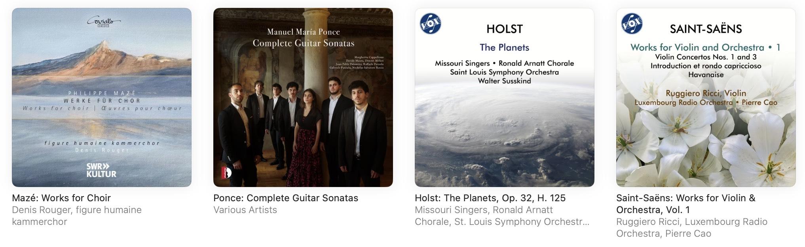Click Manuel María Ponce text on cover
The height and width of the screenshot is (247, 805).
pyautogui.click(x=304, y=32)
